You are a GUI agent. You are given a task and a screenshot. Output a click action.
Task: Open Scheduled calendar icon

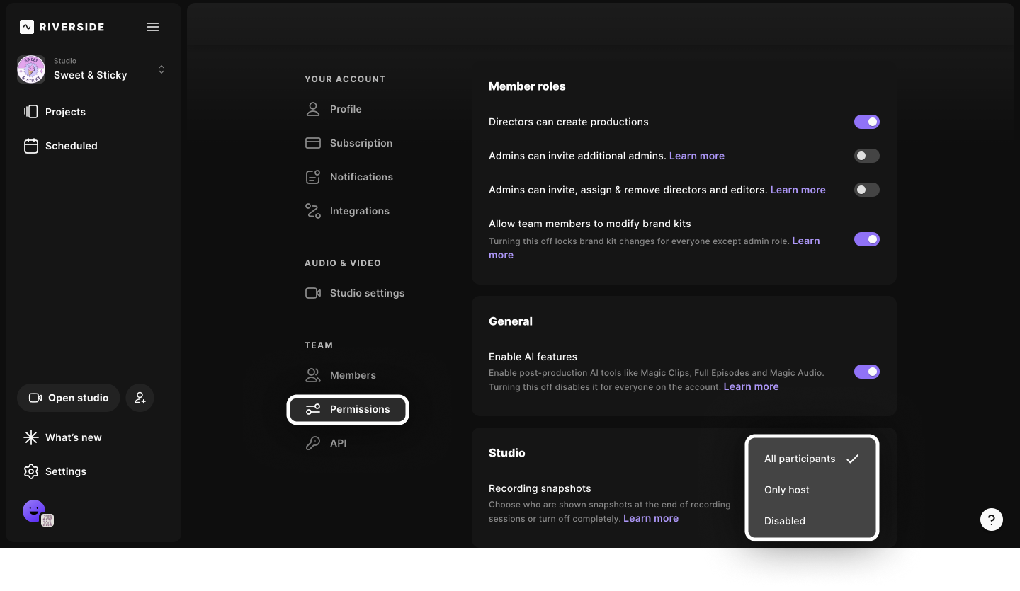coord(31,146)
